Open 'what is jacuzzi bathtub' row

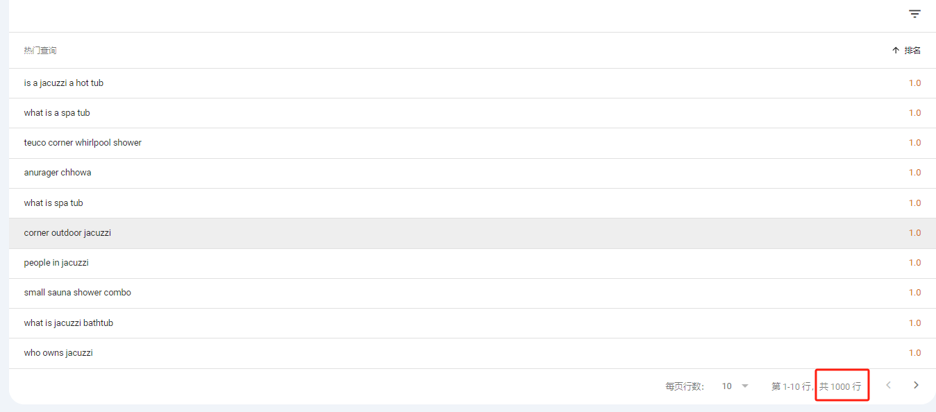click(472, 323)
